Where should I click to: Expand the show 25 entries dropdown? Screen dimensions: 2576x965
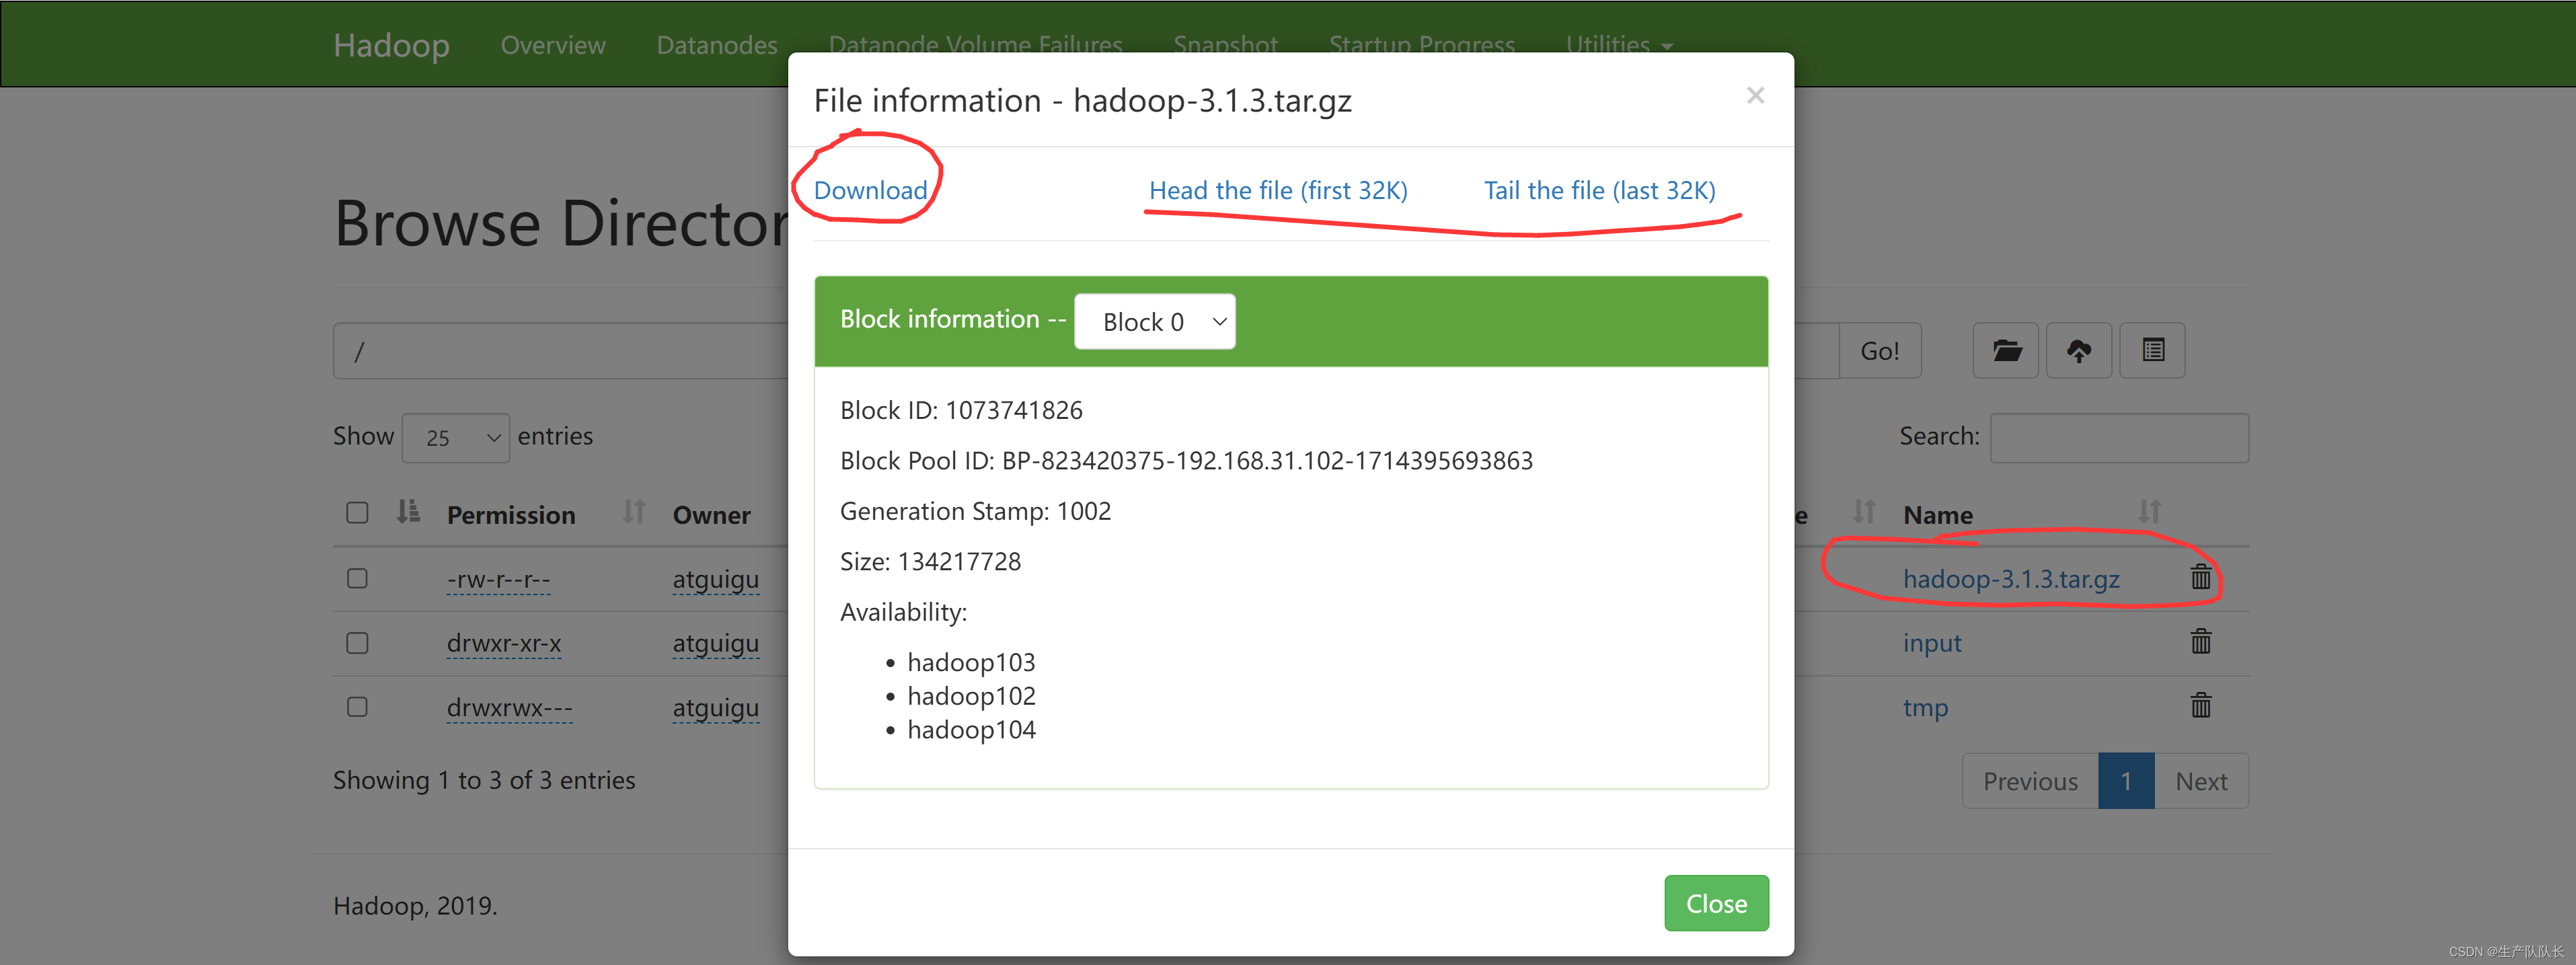455,438
